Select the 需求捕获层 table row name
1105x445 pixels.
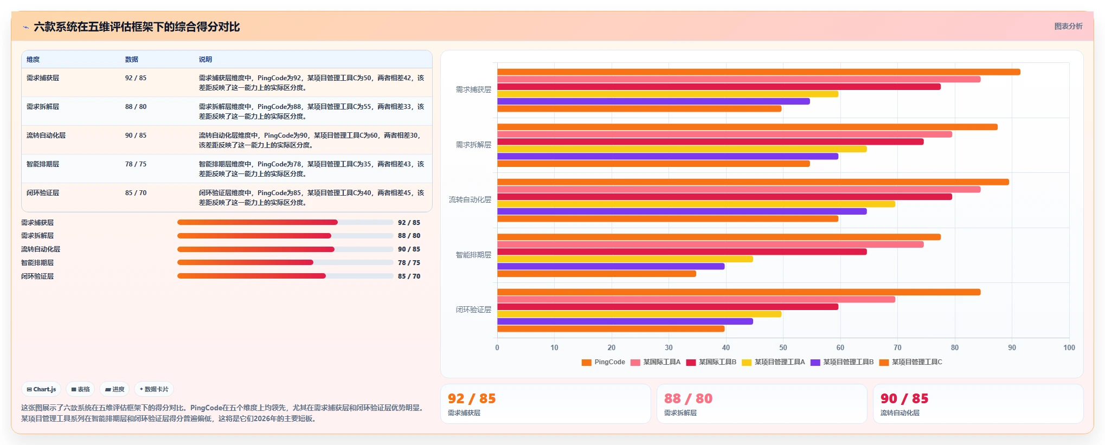tap(43, 78)
